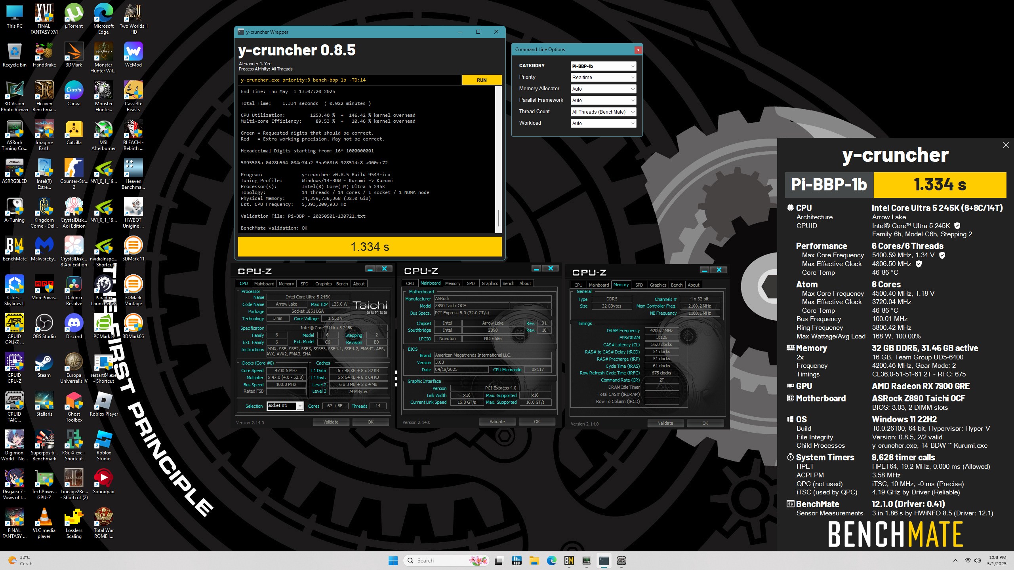Select Graphics tab in middle CPU-Z window
The height and width of the screenshot is (570, 1014).
(490, 283)
